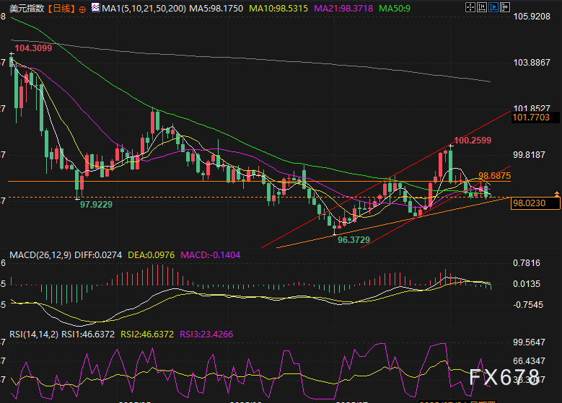Click the 100.2599 peak price marker
This screenshot has width=562, height=403.
coord(473,140)
